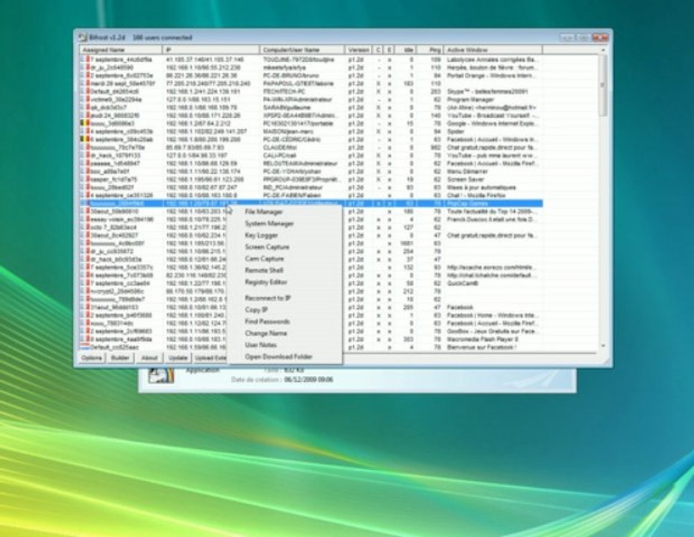Click the Version column header

pos(358,50)
